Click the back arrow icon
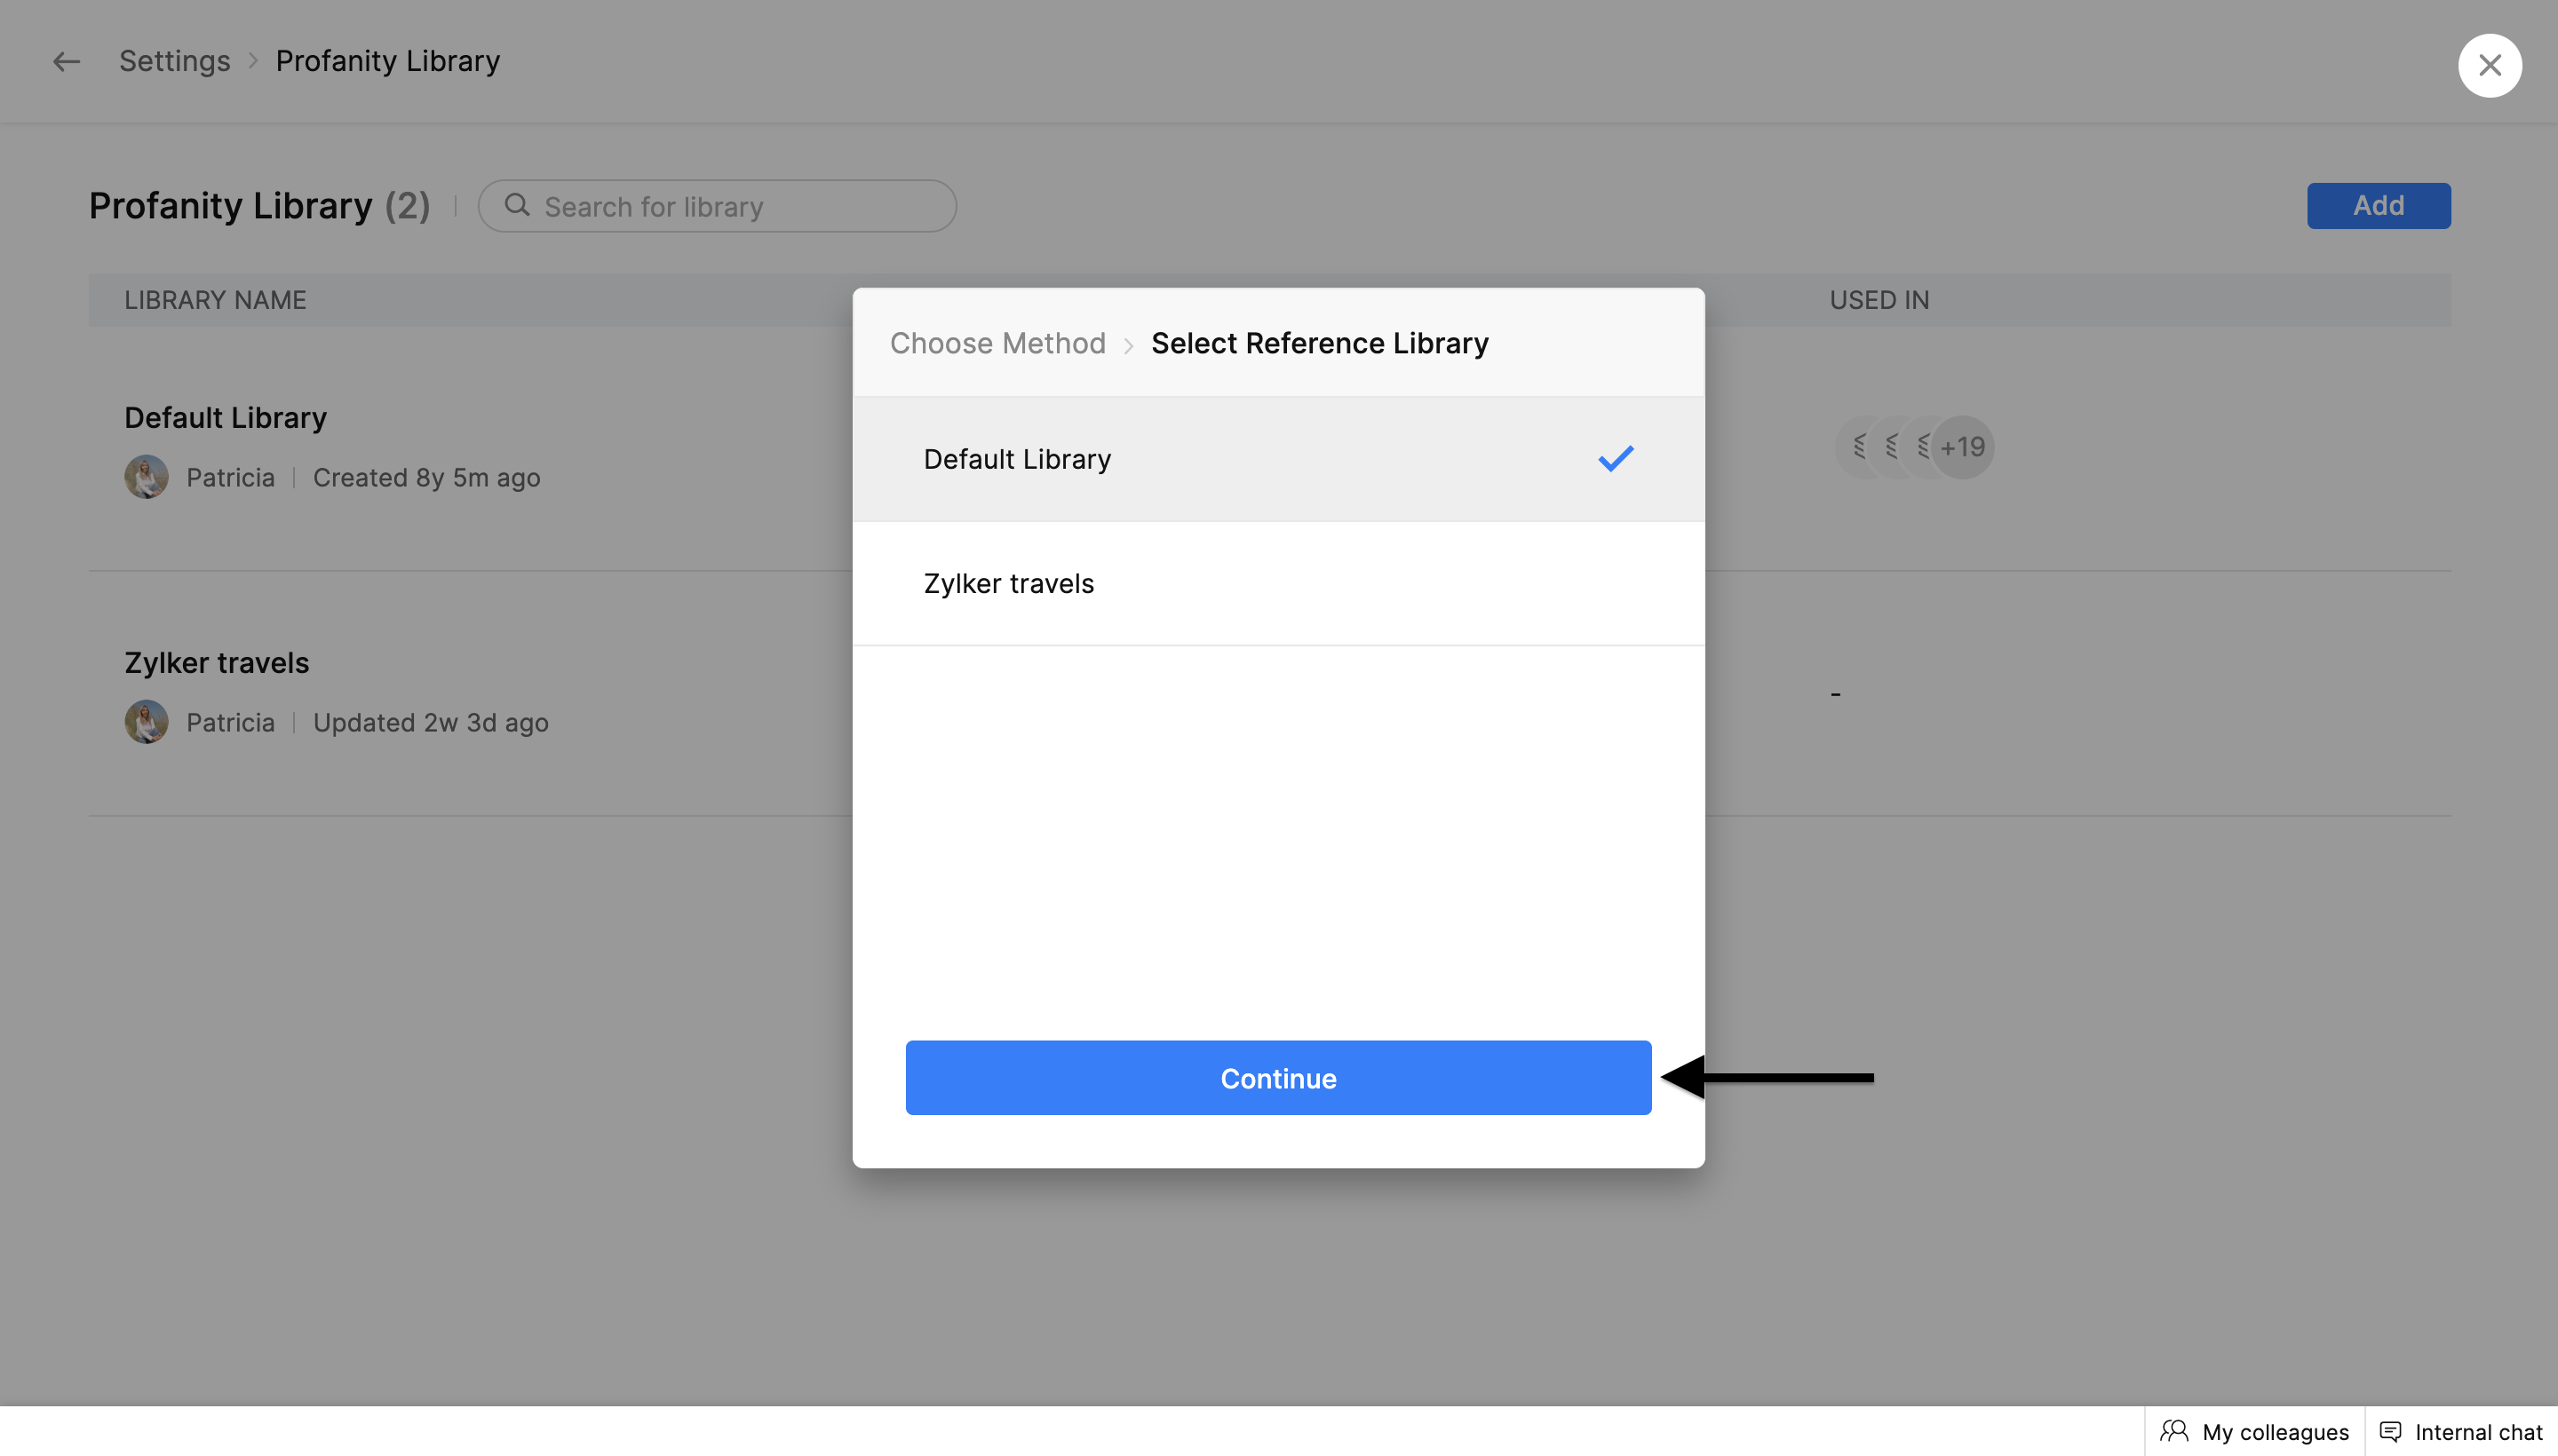Screen dimensions: 2558x1456 click(66, 62)
